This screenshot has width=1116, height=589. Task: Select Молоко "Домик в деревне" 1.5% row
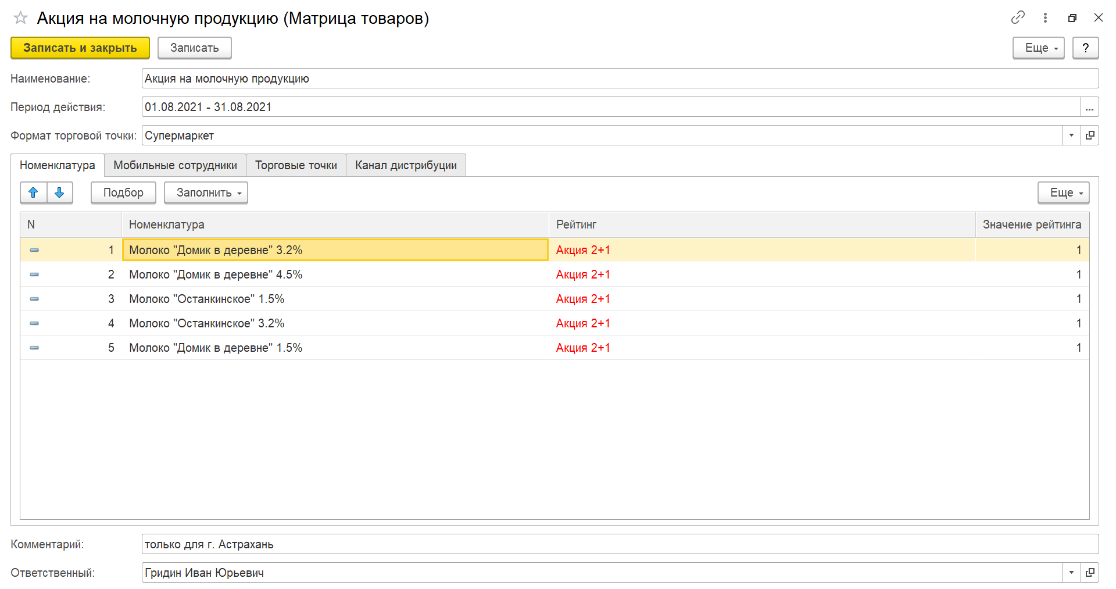[x=555, y=348]
